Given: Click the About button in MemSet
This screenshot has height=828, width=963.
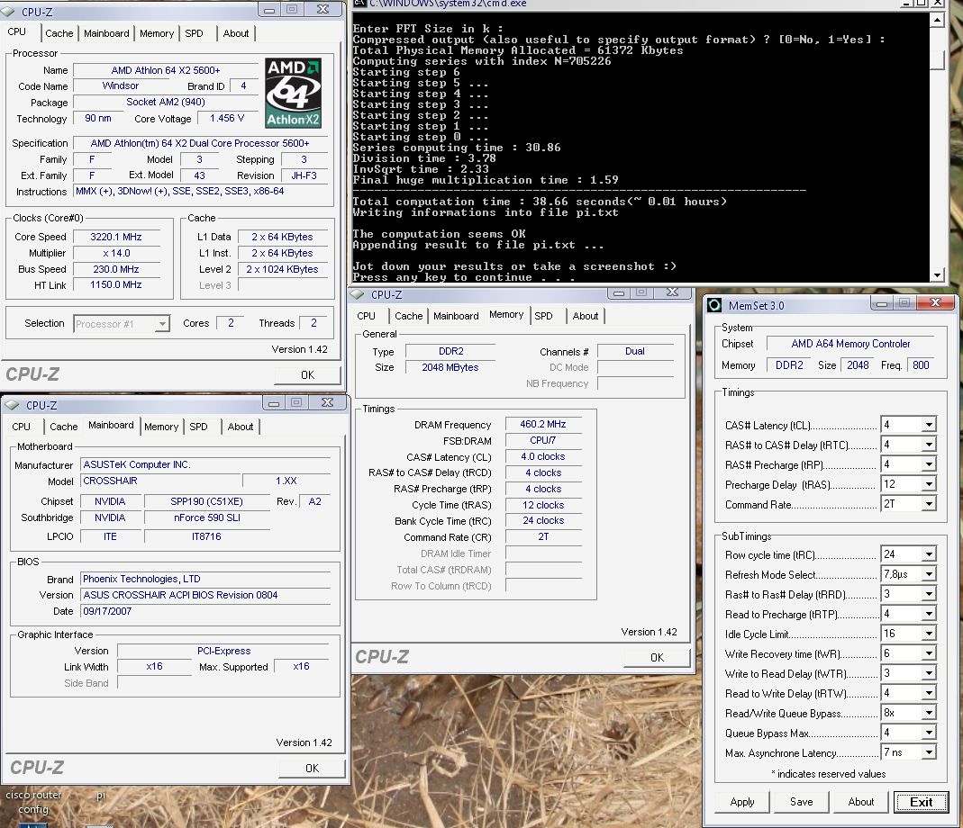Looking at the screenshot, I should 861,802.
